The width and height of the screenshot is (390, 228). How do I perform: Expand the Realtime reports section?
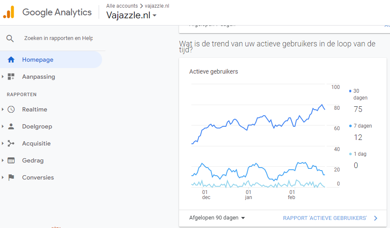3,109
